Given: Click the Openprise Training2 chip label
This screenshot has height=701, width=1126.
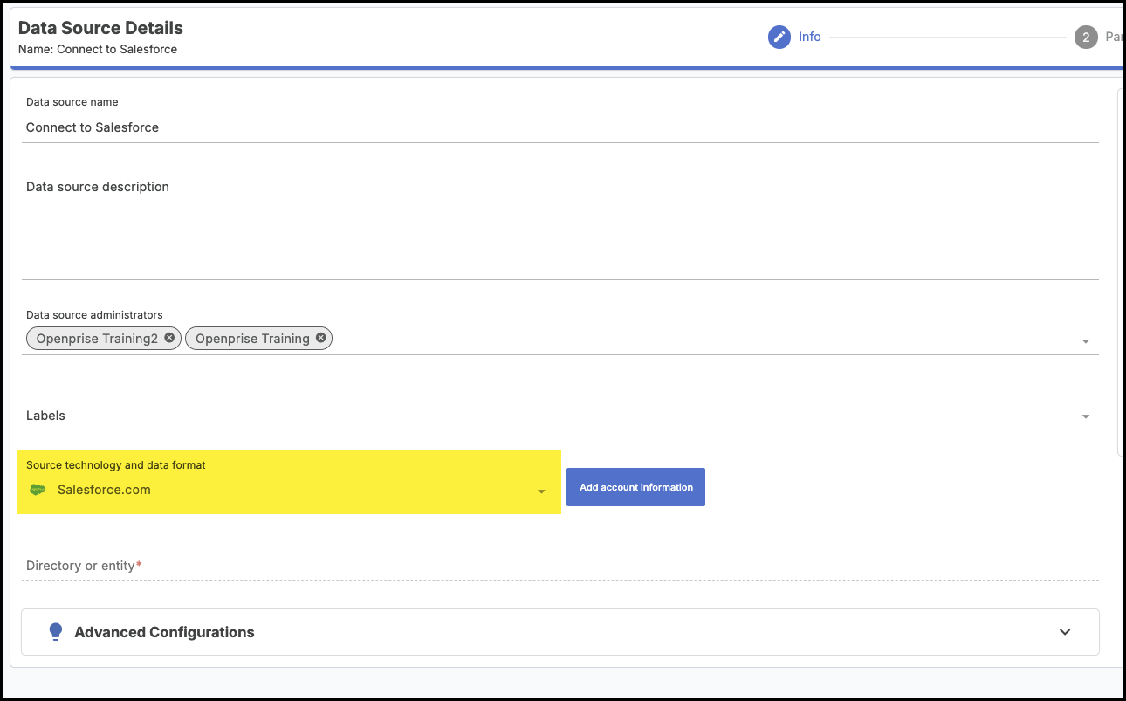Looking at the screenshot, I should pyautogui.click(x=97, y=339).
